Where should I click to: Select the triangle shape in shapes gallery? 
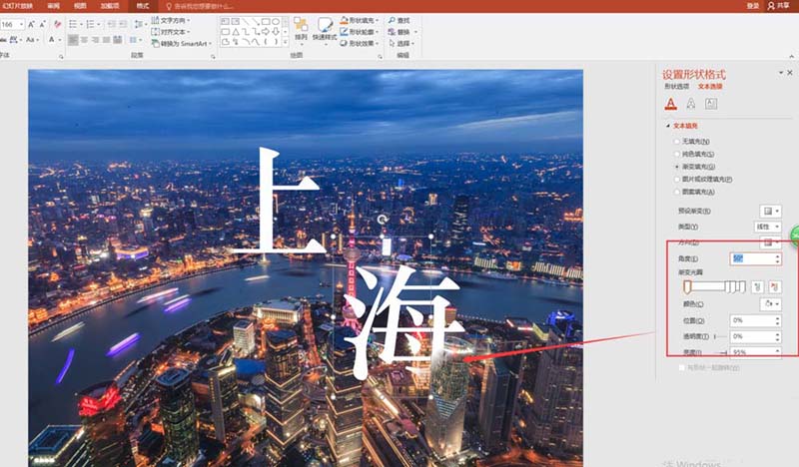[236, 32]
